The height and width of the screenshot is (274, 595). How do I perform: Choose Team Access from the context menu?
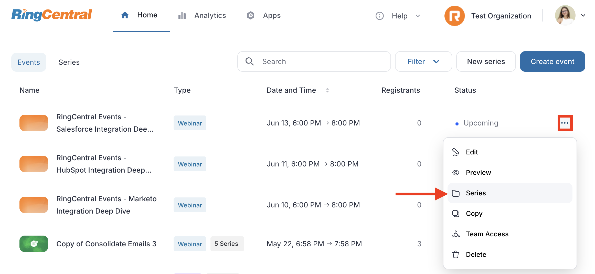510,234
